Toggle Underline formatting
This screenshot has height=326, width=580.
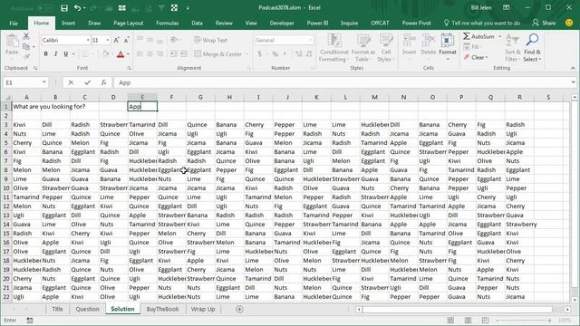point(66,54)
